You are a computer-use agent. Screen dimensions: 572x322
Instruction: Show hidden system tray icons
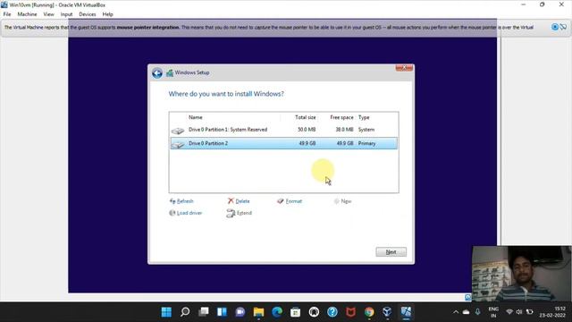tap(456, 312)
